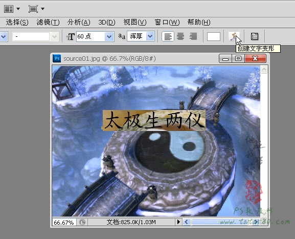The width and height of the screenshot is (295, 239).
Task: Open the 3D(D) menu
Action: [x=107, y=22]
